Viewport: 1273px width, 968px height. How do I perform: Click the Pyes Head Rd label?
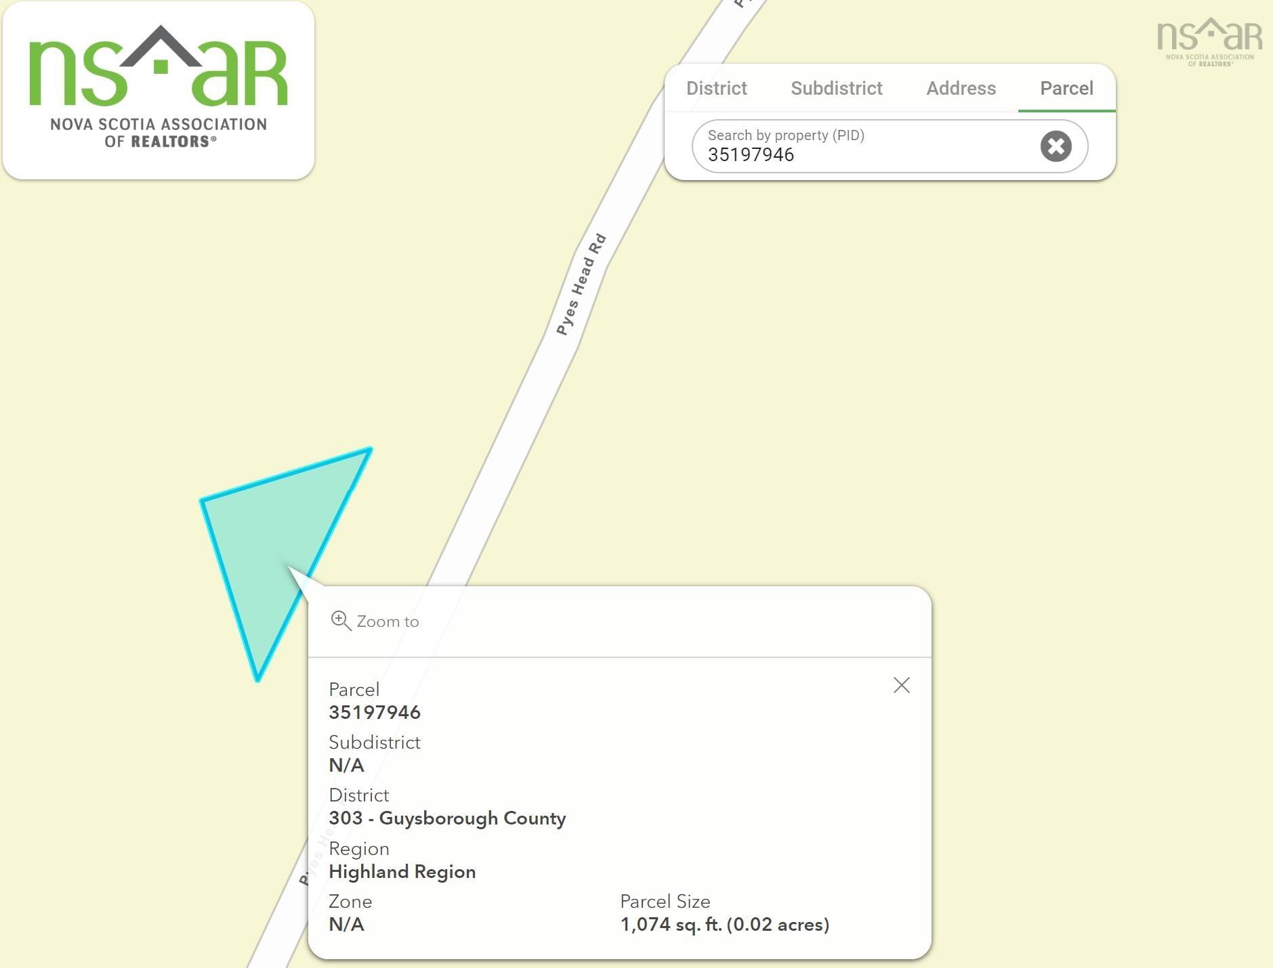581,284
